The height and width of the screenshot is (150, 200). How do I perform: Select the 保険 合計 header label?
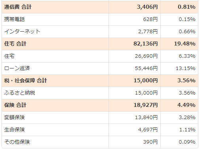[15, 105]
